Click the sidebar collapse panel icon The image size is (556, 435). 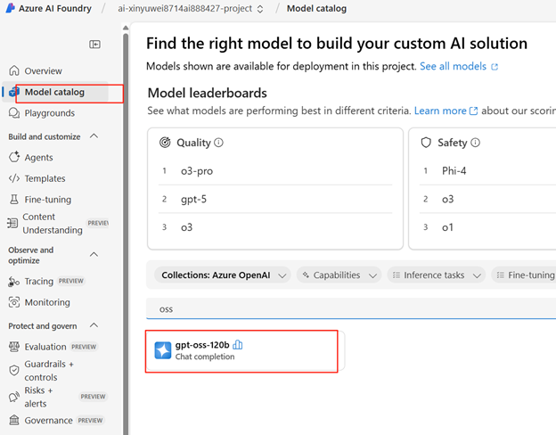pos(94,44)
